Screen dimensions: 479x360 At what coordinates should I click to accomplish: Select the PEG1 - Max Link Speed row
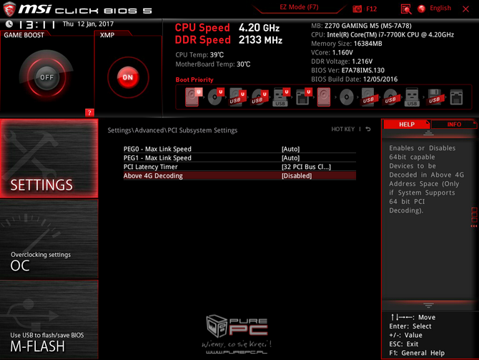click(239, 158)
